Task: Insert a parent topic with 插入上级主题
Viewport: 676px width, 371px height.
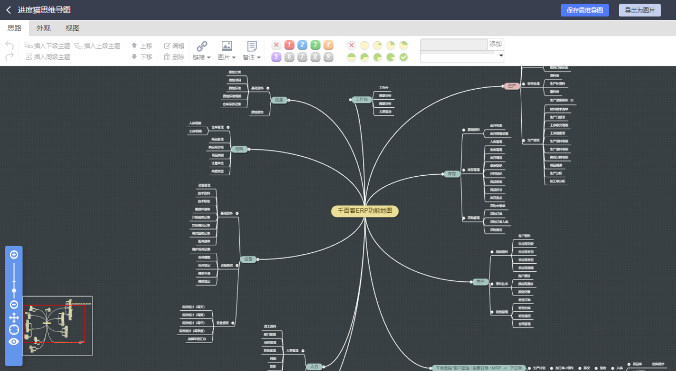Action: [x=98, y=46]
